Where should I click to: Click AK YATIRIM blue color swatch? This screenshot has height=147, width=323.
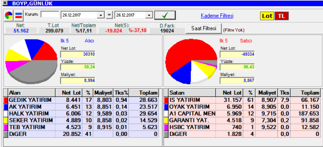(x=6, y=107)
